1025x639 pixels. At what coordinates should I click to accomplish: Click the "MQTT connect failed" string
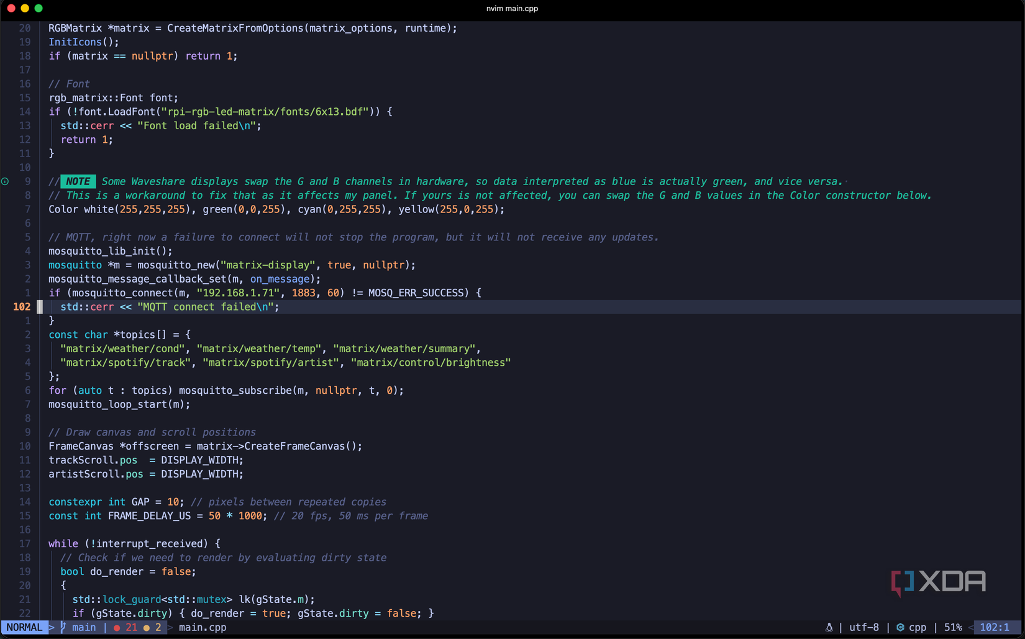point(206,307)
